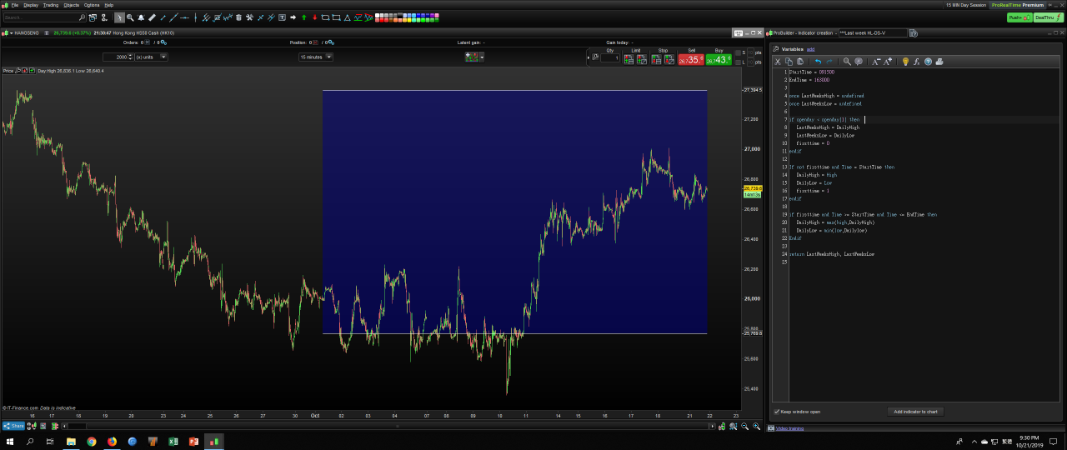1067x450 pixels.
Task: Open the Objects menu
Action: [x=71, y=5]
